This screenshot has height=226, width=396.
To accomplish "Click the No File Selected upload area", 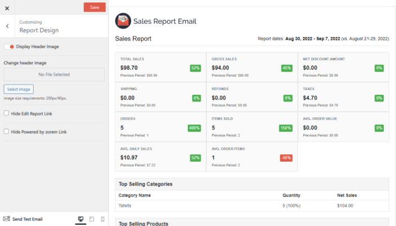I will pyautogui.click(x=54, y=74).
